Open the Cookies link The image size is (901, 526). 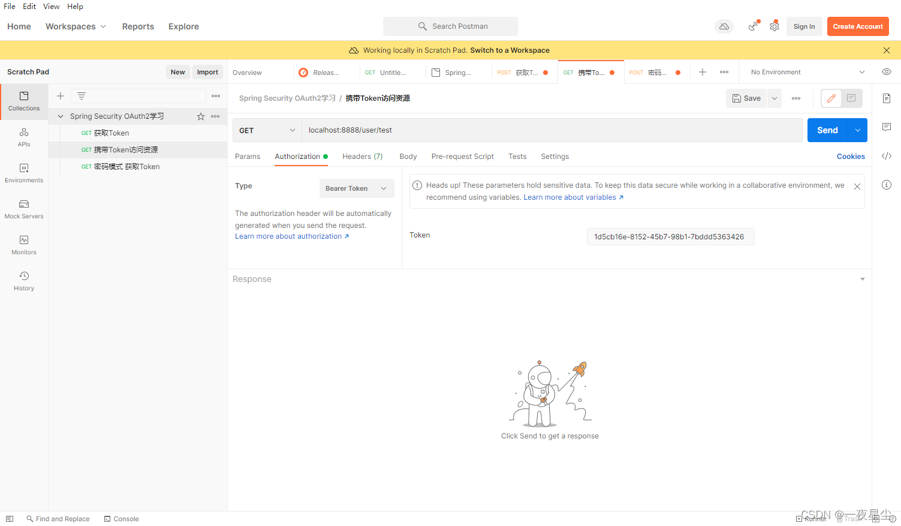coord(851,157)
